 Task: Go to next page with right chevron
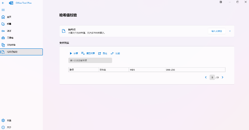222,77
